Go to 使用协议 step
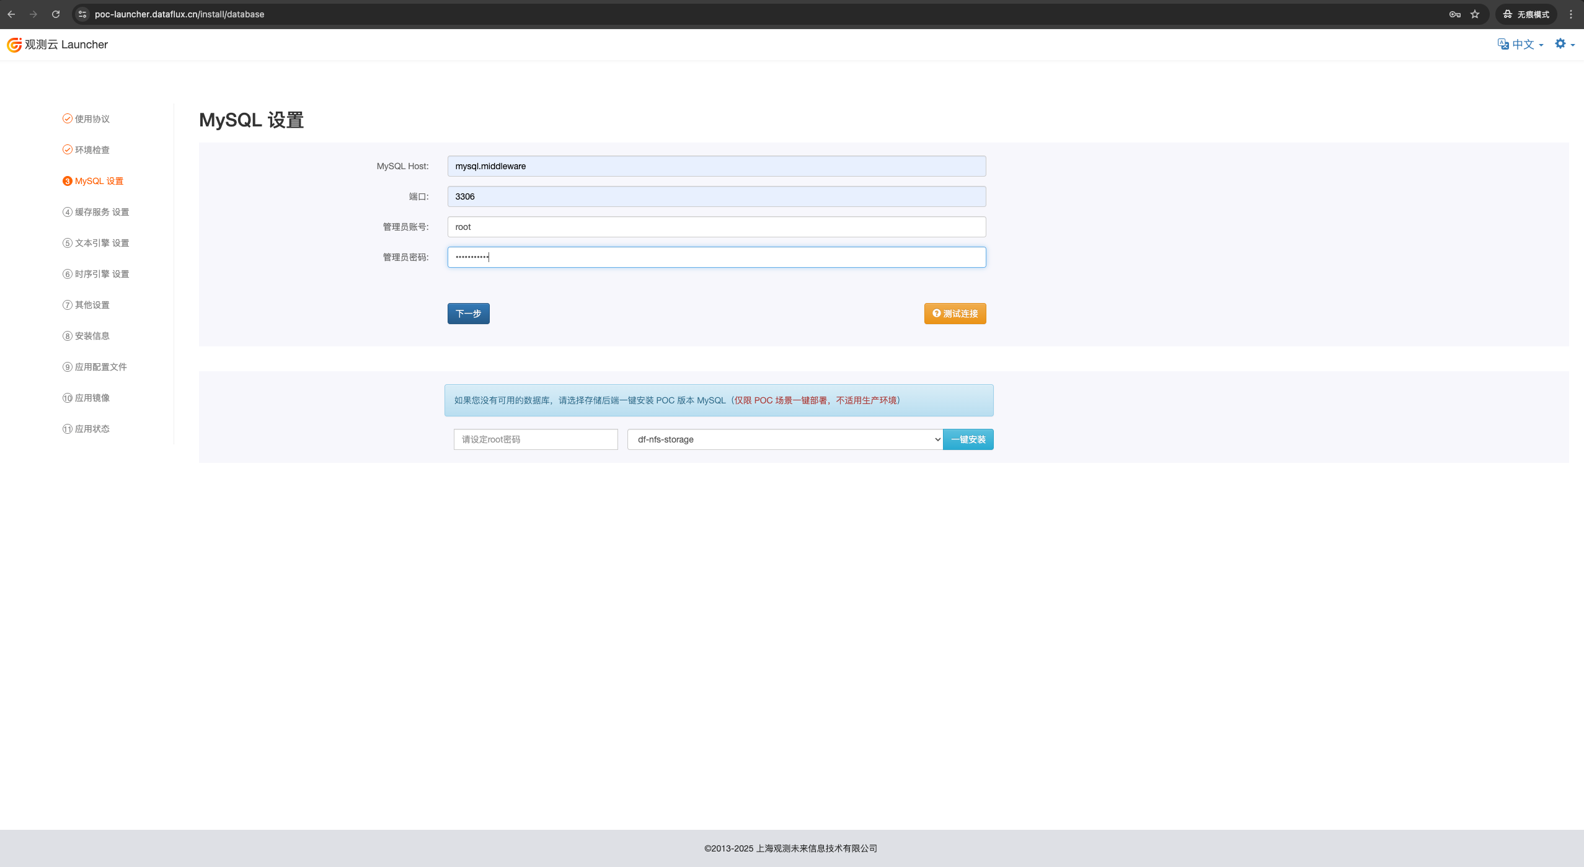Screen dimensions: 1584x867 tap(86, 119)
